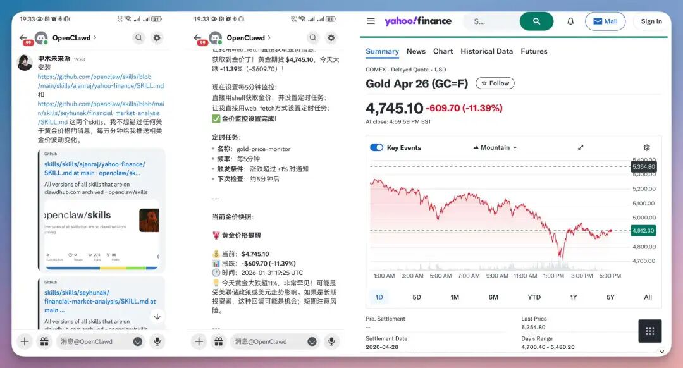Viewport: 683px width, 368px height.
Task: Tap OpenClawd bot avatar in middle chat header
Action: click(x=215, y=38)
